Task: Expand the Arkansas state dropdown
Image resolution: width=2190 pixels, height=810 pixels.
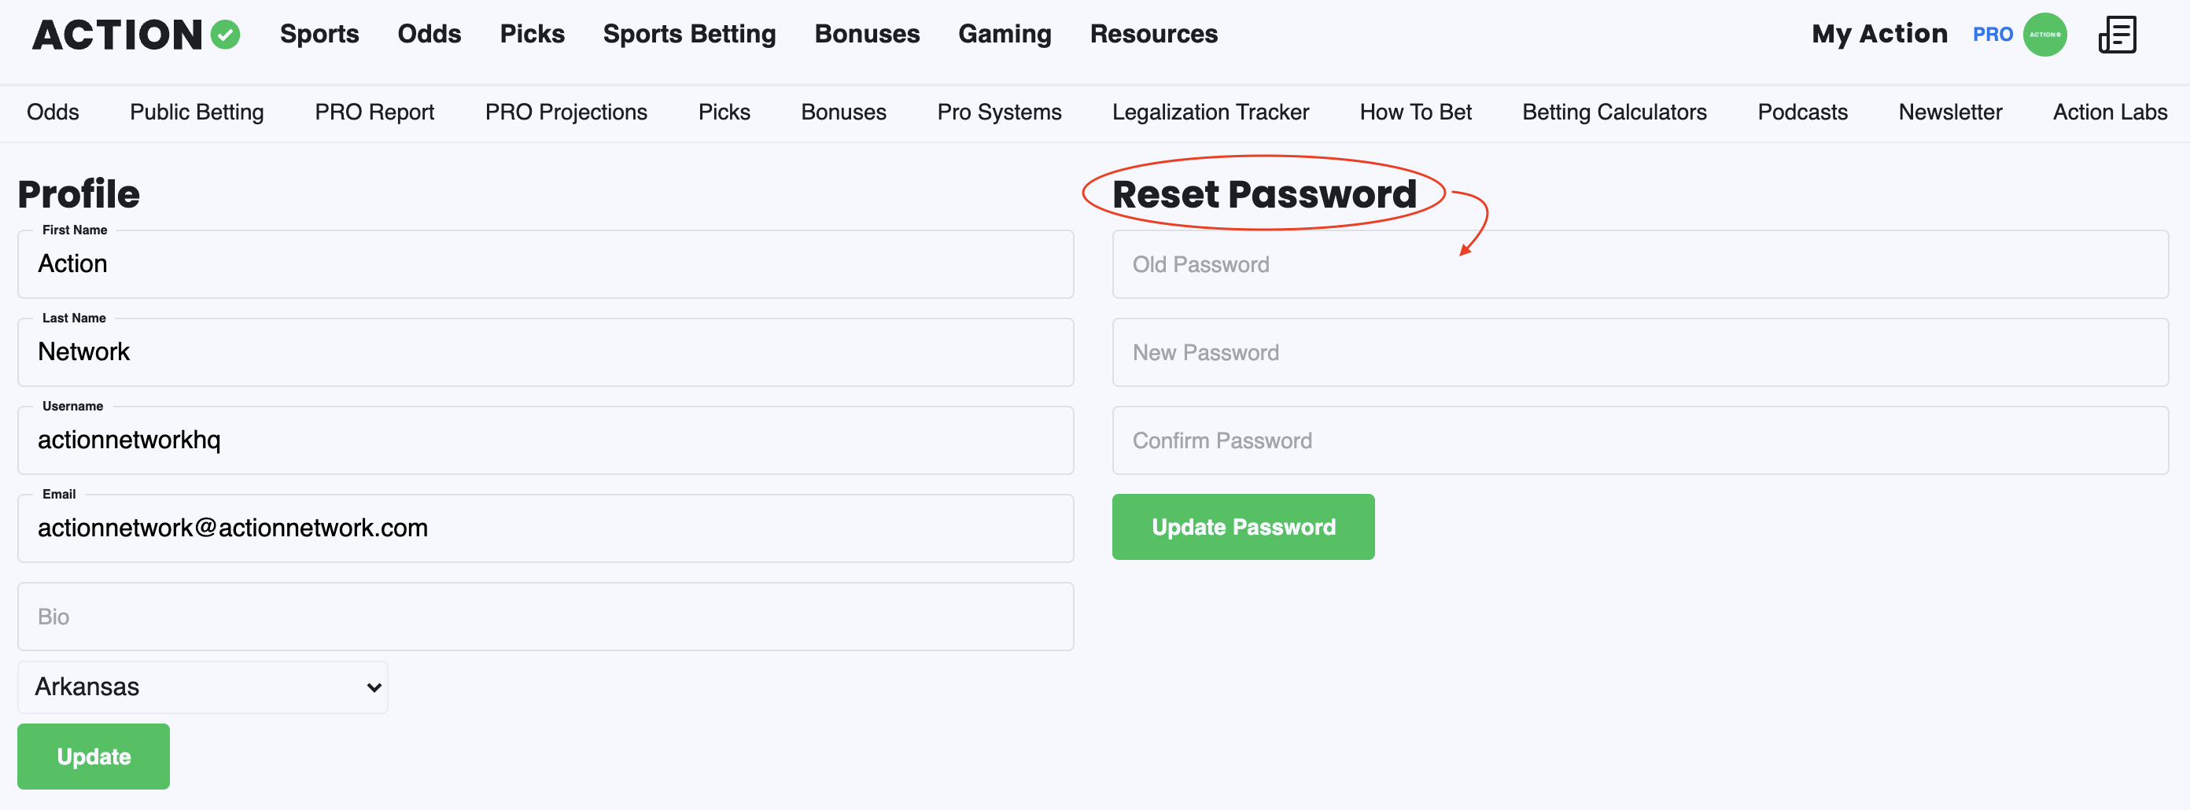Action: (x=202, y=687)
